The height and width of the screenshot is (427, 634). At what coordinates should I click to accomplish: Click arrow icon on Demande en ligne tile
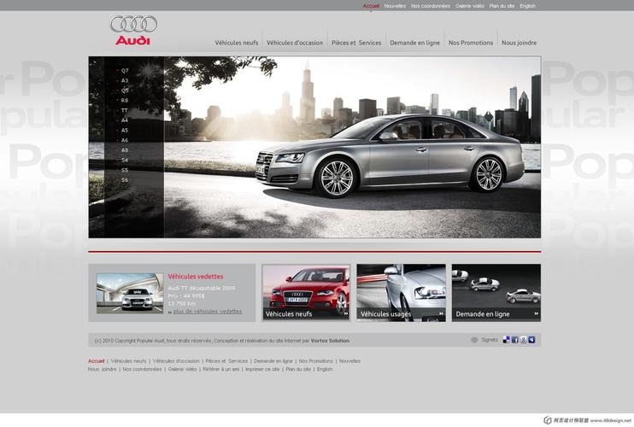[x=536, y=313]
